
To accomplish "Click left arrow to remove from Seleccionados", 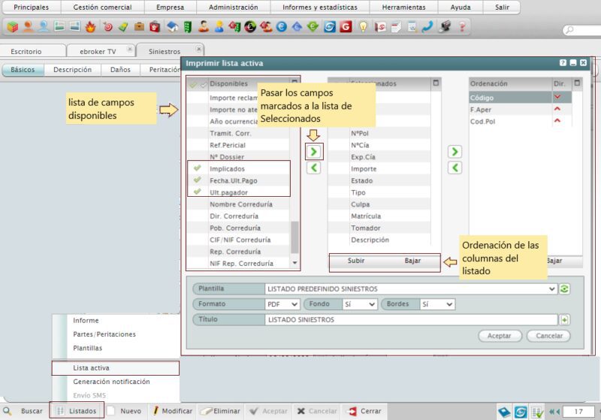I will (x=314, y=168).
